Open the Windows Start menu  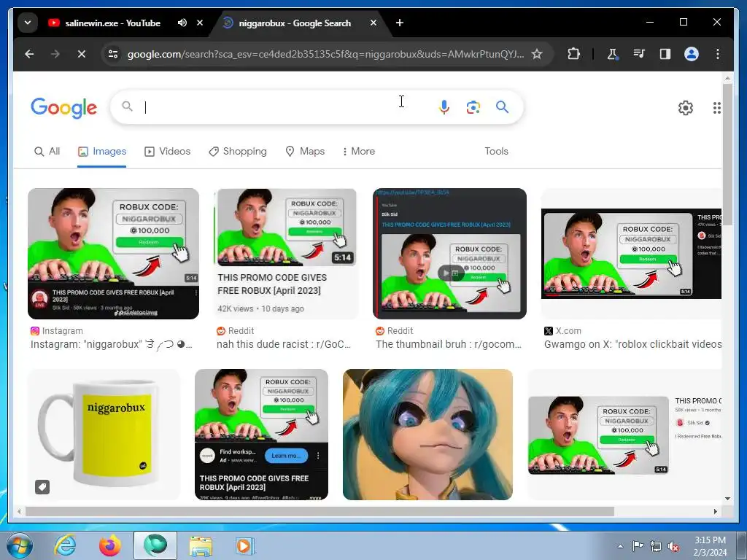click(x=20, y=545)
